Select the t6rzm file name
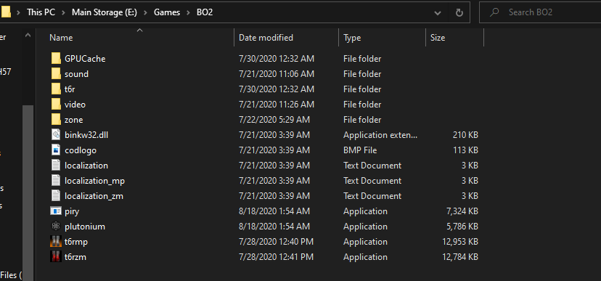 (75, 257)
